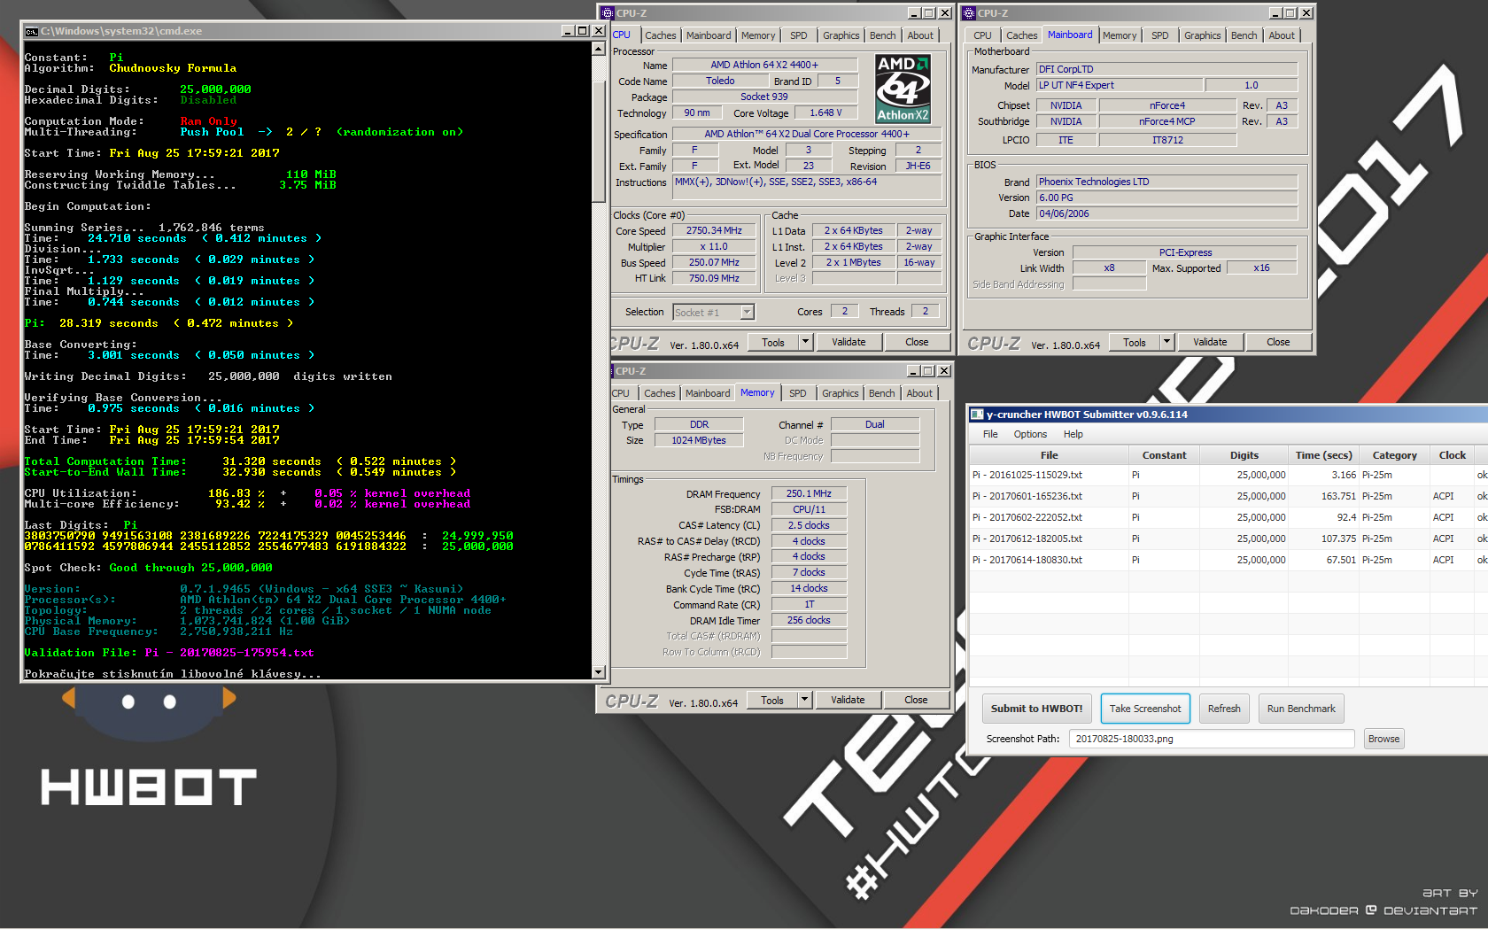Click cmd.exe scrollbar up arrow

point(599,48)
